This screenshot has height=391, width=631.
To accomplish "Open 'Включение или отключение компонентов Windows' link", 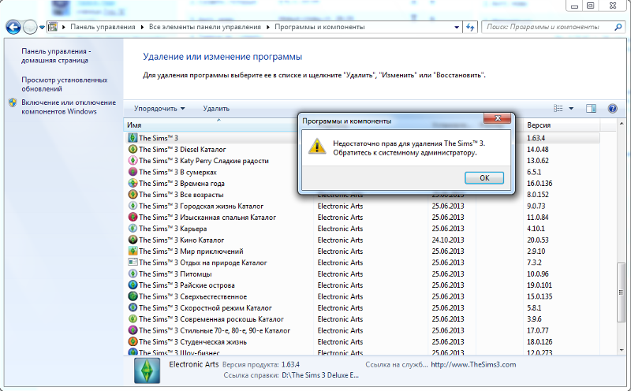I will [x=69, y=106].
